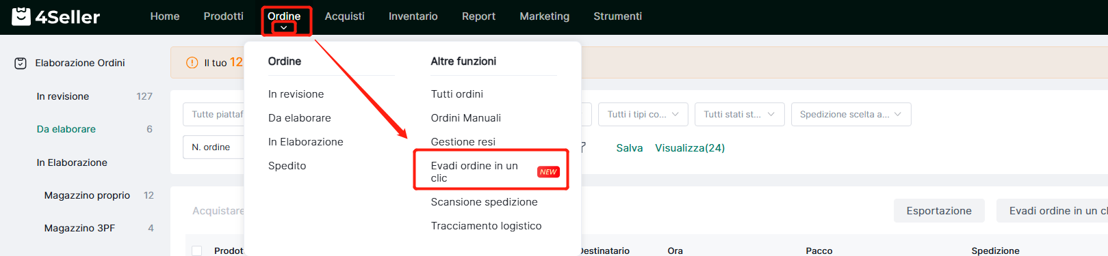Select In revisione in the dropdown menu
Viewport: 1108px width, 256px height.
296,94
